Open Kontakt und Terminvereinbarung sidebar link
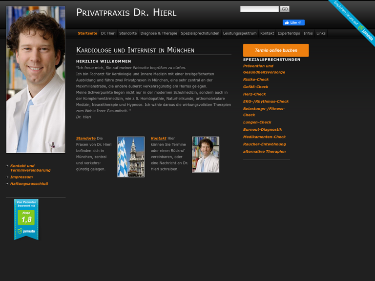 pos(30,168)
